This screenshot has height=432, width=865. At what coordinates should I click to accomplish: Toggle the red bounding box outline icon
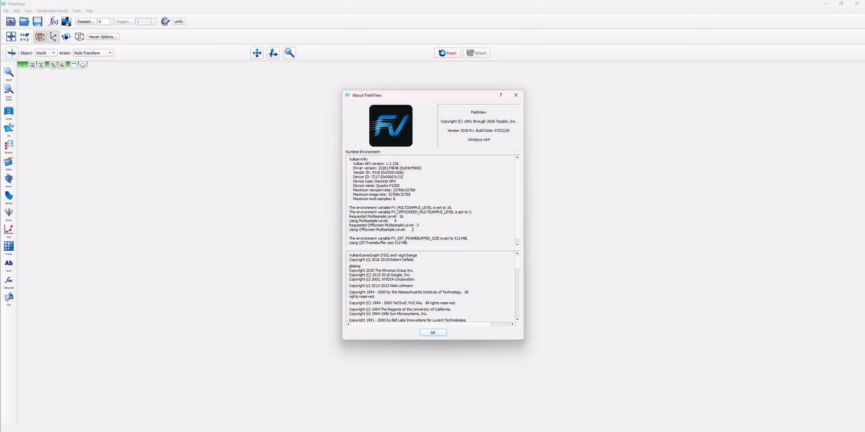tap(40, 37)
